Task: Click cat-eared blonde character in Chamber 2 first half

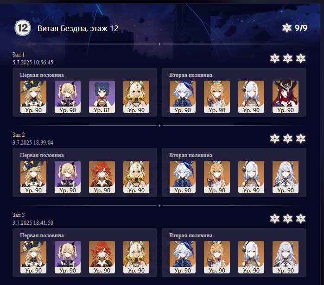Action: [136, 177]
